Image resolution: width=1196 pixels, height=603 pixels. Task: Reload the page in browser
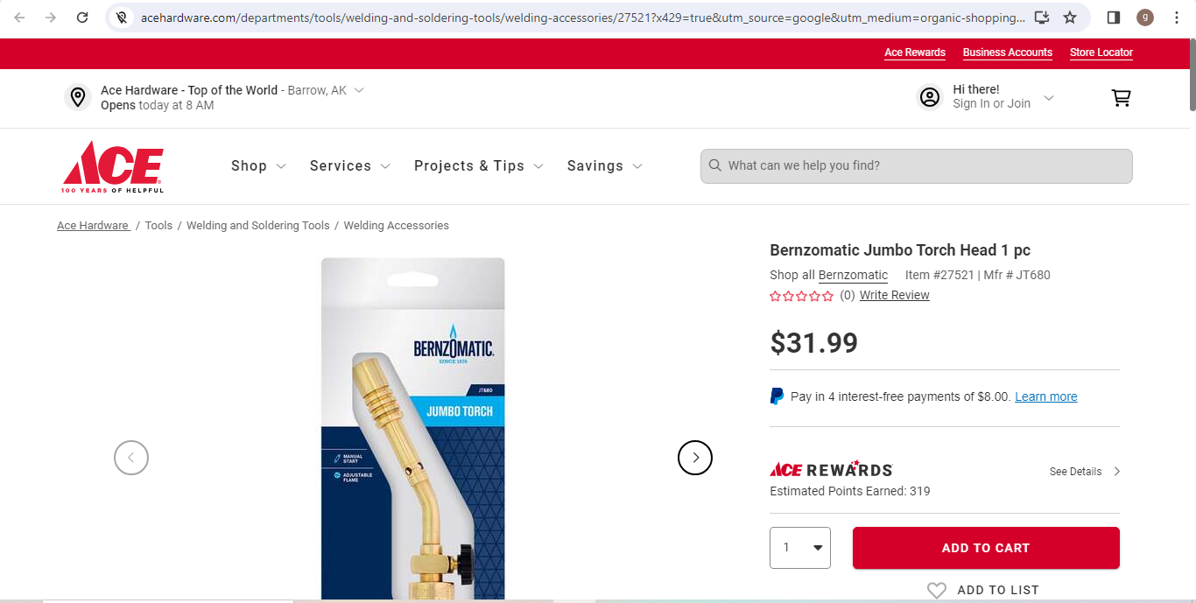82,18
